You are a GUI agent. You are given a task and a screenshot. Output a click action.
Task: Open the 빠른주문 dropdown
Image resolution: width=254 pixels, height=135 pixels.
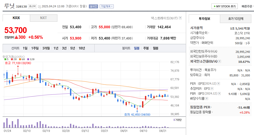click(x=248, y=6)
